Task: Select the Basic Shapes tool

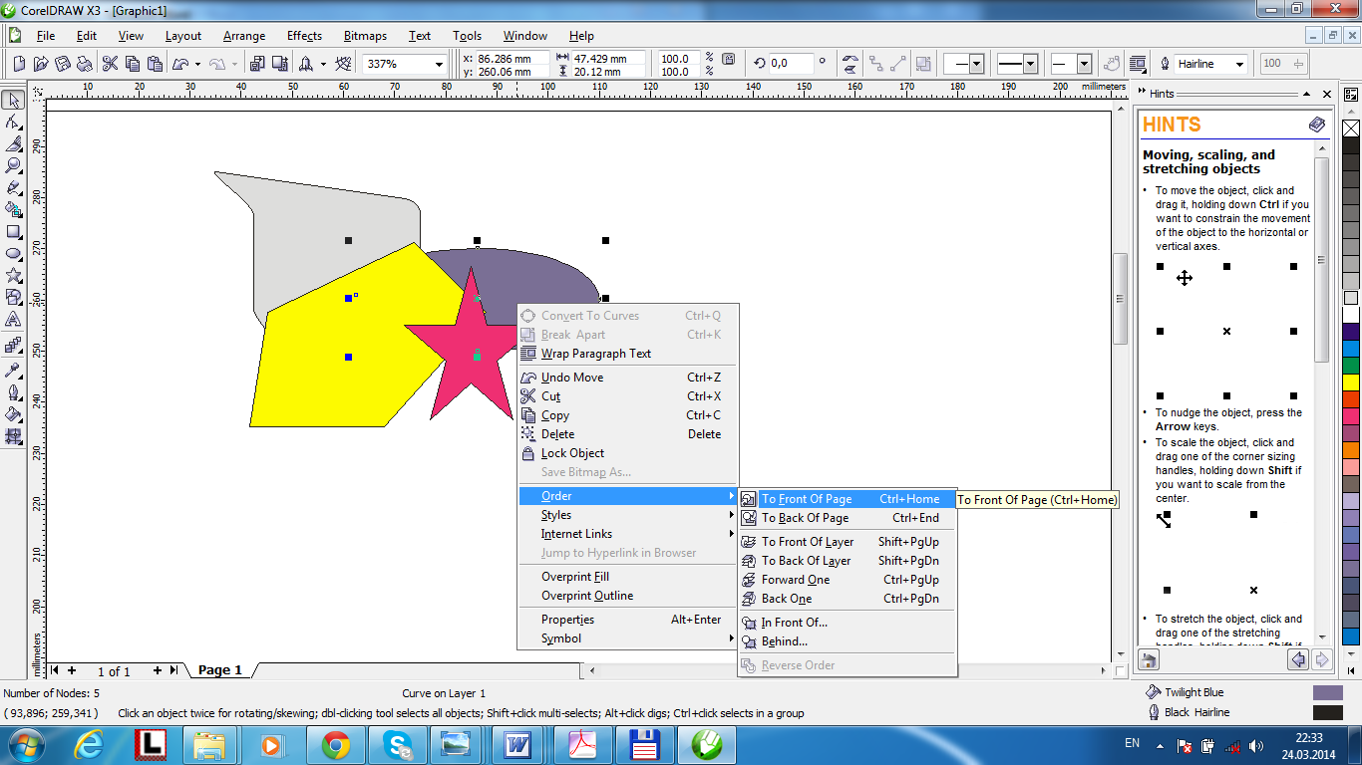Action: (x=14, y=298)
